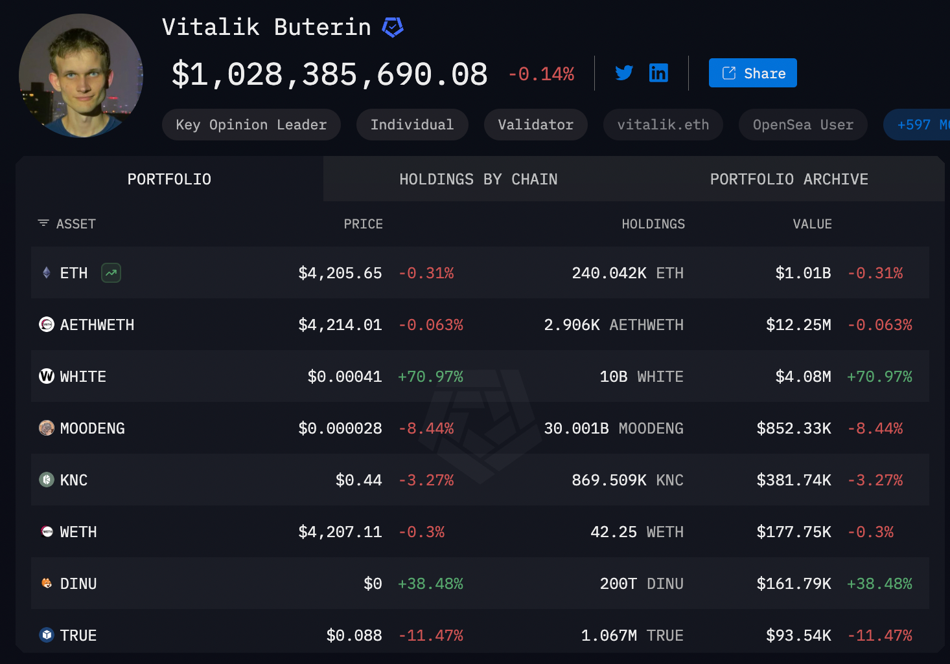Click the verified badge next to Vitalik Buterin

coord(392,27)
